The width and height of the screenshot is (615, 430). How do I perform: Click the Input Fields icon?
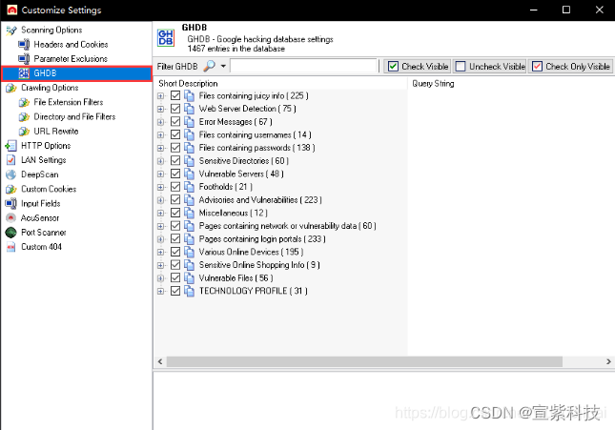coord(11,204)
